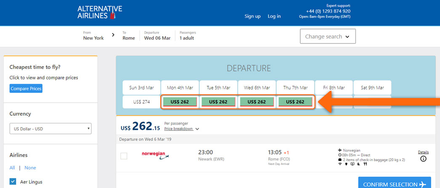This screenshot has height=188, width=440.
Task: Select the Mon 4th Mar date tab
Action: (180, 88)
